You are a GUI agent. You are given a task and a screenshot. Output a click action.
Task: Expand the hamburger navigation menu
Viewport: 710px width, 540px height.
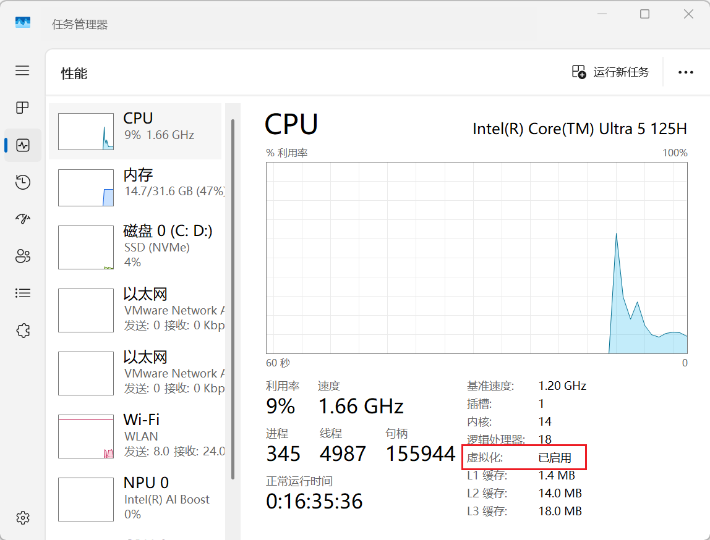(x=22, y=70)
